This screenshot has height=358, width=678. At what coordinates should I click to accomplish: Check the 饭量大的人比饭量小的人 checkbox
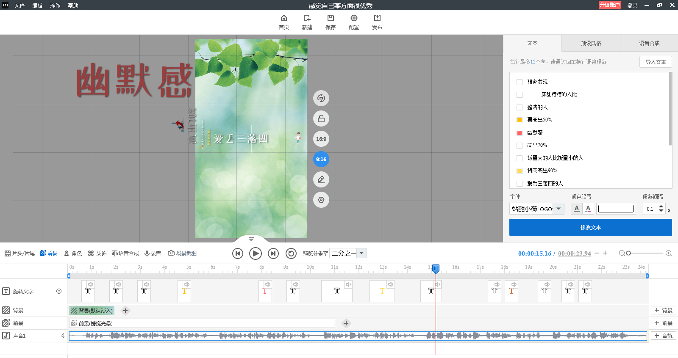coord(520,158)
